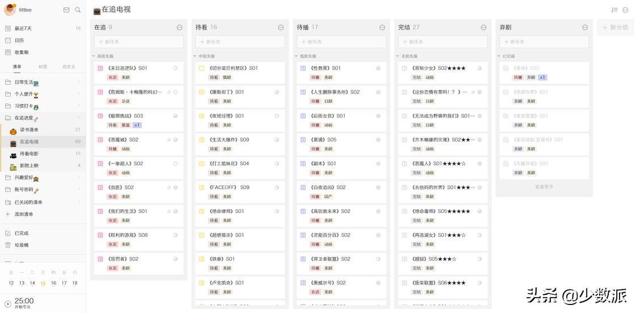
Task: Click 新任务 input in 待播 column
Action: (x=341, y=41)
